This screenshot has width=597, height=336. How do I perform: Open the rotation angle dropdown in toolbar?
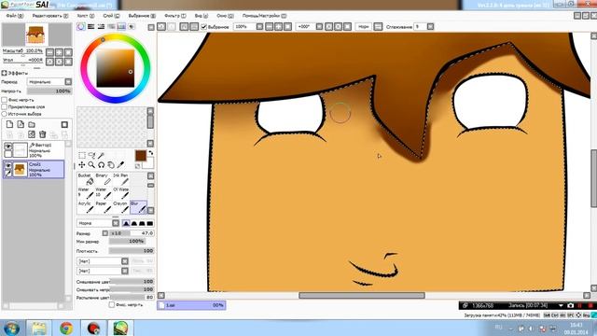[x=319, y=27]
